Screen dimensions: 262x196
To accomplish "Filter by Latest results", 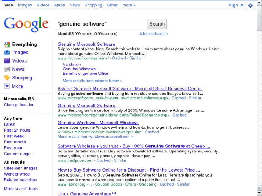I will pyautogui.click(x=10, y=124).
